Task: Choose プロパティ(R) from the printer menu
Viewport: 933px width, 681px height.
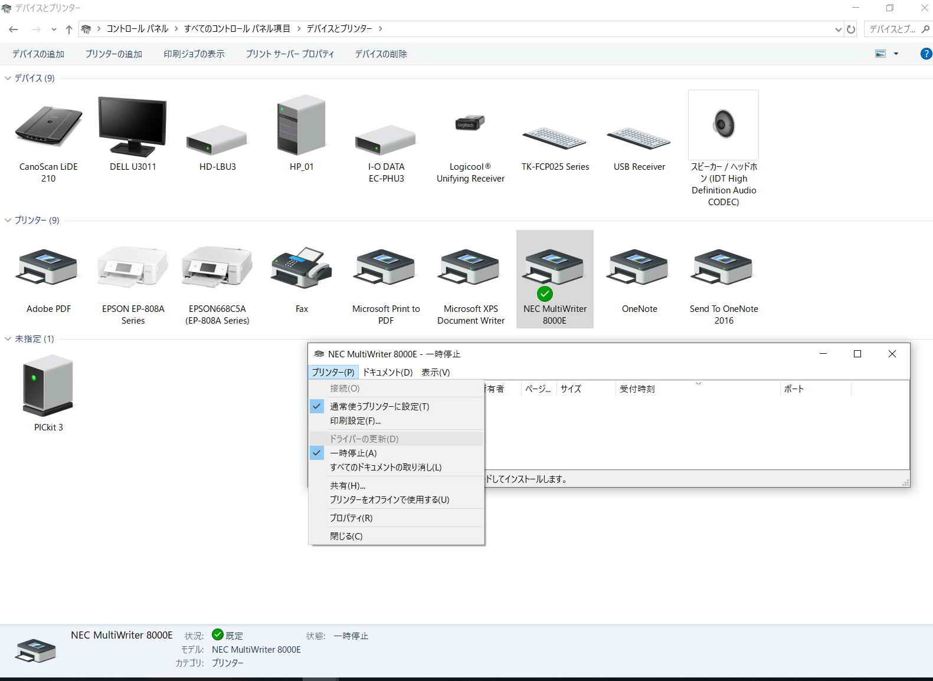Action: (351, 518)
